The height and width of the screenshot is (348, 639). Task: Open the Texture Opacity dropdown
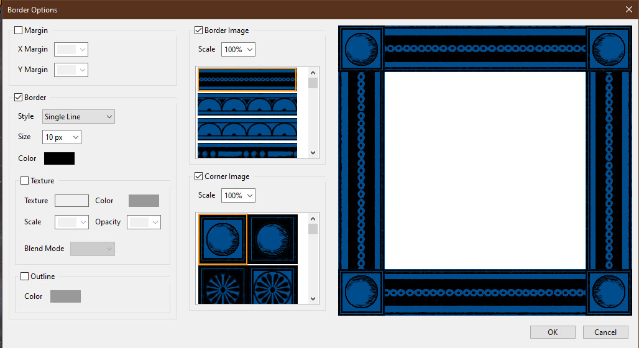pyautogui.click(x=144, y=222)
